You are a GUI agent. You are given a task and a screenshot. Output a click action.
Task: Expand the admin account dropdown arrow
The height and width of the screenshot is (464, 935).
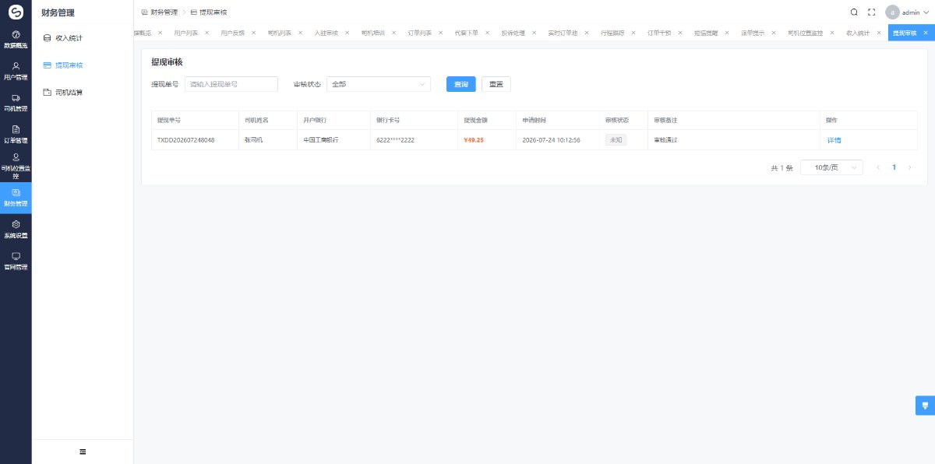926,12
